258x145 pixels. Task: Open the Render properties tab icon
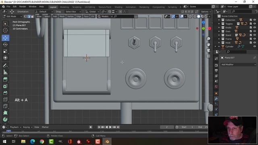(x=216, y=65)
